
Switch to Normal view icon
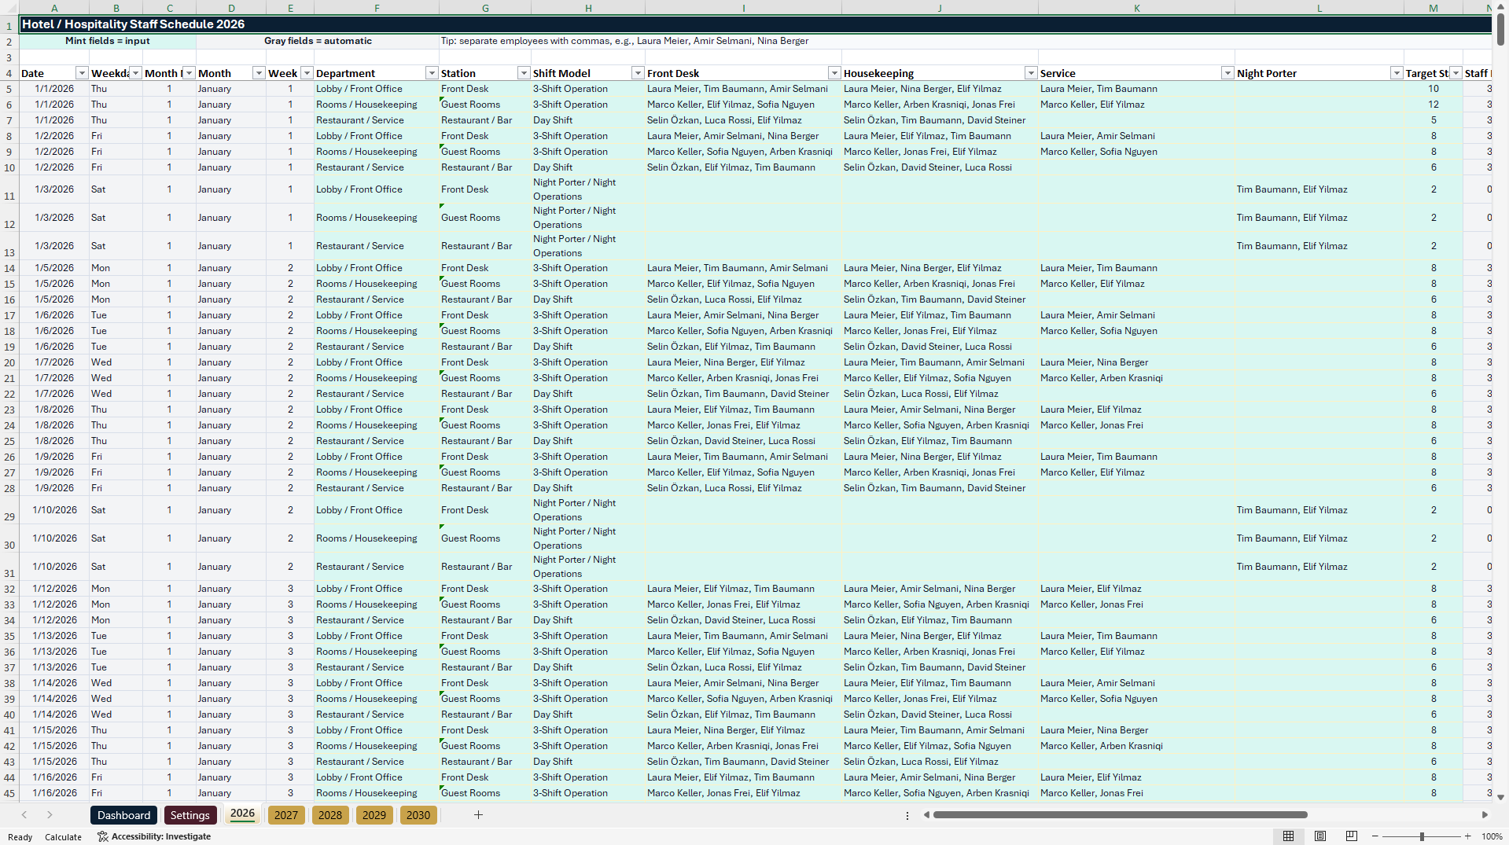(x=1289, y=836)
